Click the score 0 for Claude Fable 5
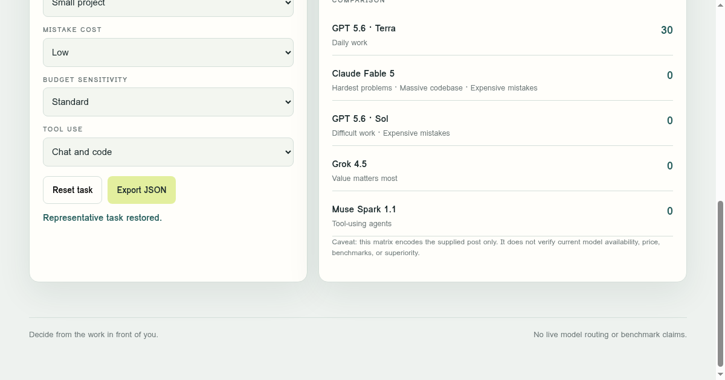725x380 pixels. (670, 75)
